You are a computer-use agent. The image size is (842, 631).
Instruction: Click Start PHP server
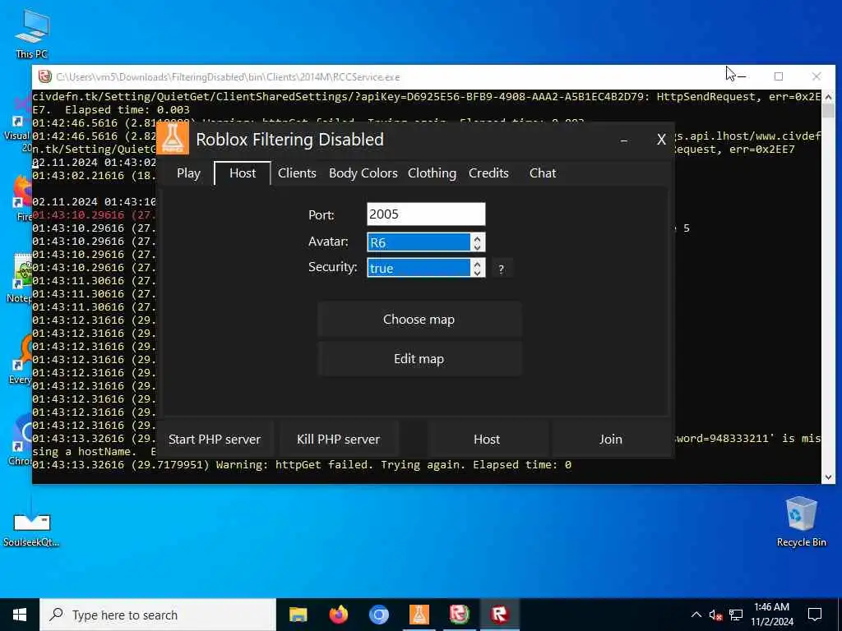[x=215, y=439]
